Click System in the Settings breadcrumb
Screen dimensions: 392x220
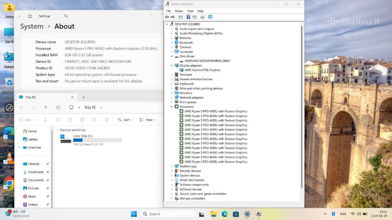coord(32,26)
